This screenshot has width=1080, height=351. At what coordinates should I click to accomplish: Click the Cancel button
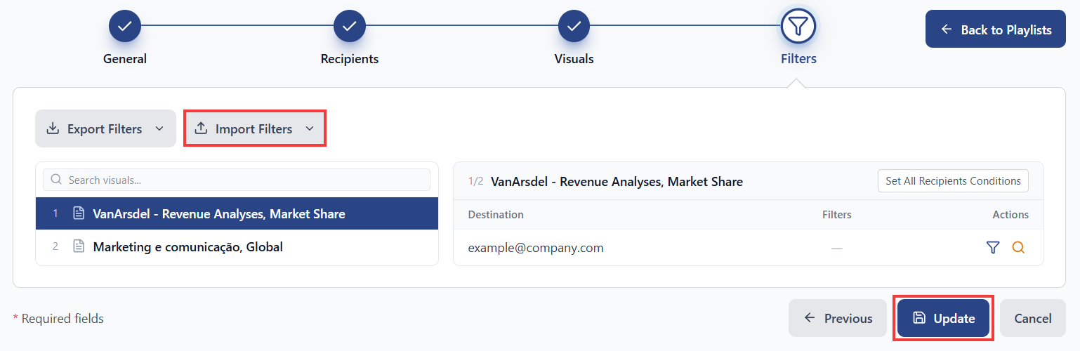[1033, 318]
